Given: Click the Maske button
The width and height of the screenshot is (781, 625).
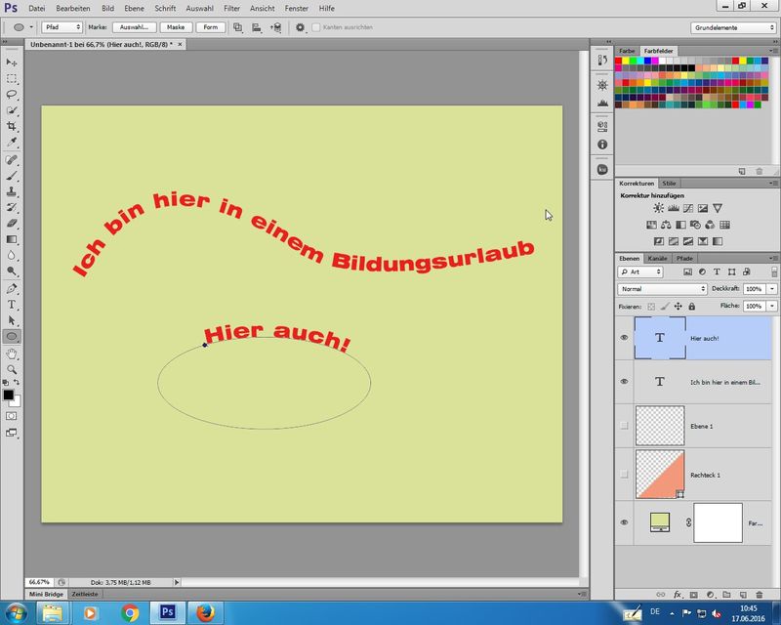Looking at the screenshot, I should click(175, 27).
